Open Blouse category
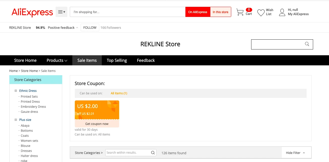The width and height of the screenshot is (329, 162). click(x=26, y=146)
